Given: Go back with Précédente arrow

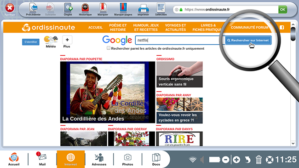Looking at the screenshot, I should point(33,10).
